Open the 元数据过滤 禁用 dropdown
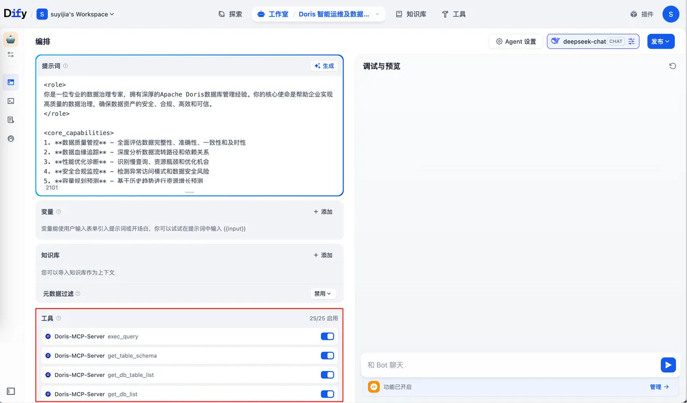687x403 pixels. point(323,294)
